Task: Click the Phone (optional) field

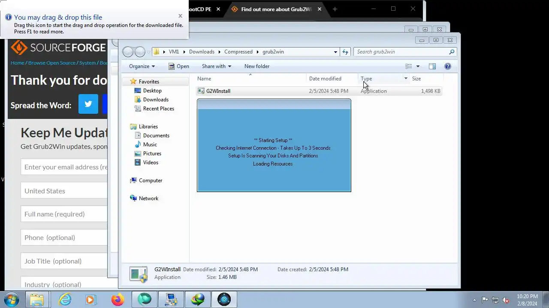Action: point(64,237)
